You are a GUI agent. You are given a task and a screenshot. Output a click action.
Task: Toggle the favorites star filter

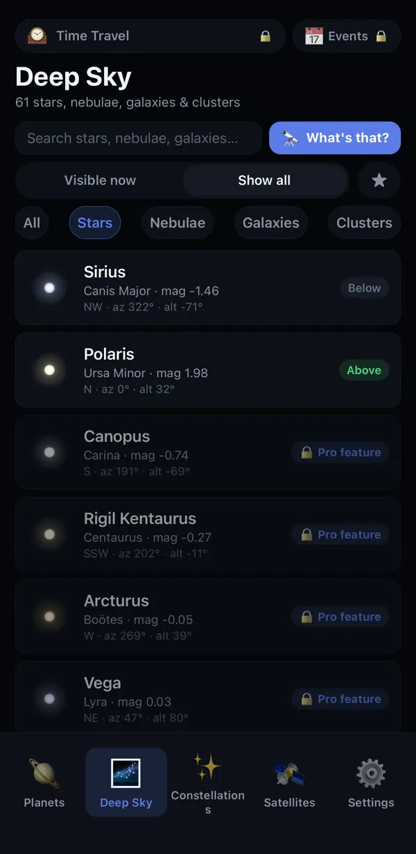click(379, 180)
